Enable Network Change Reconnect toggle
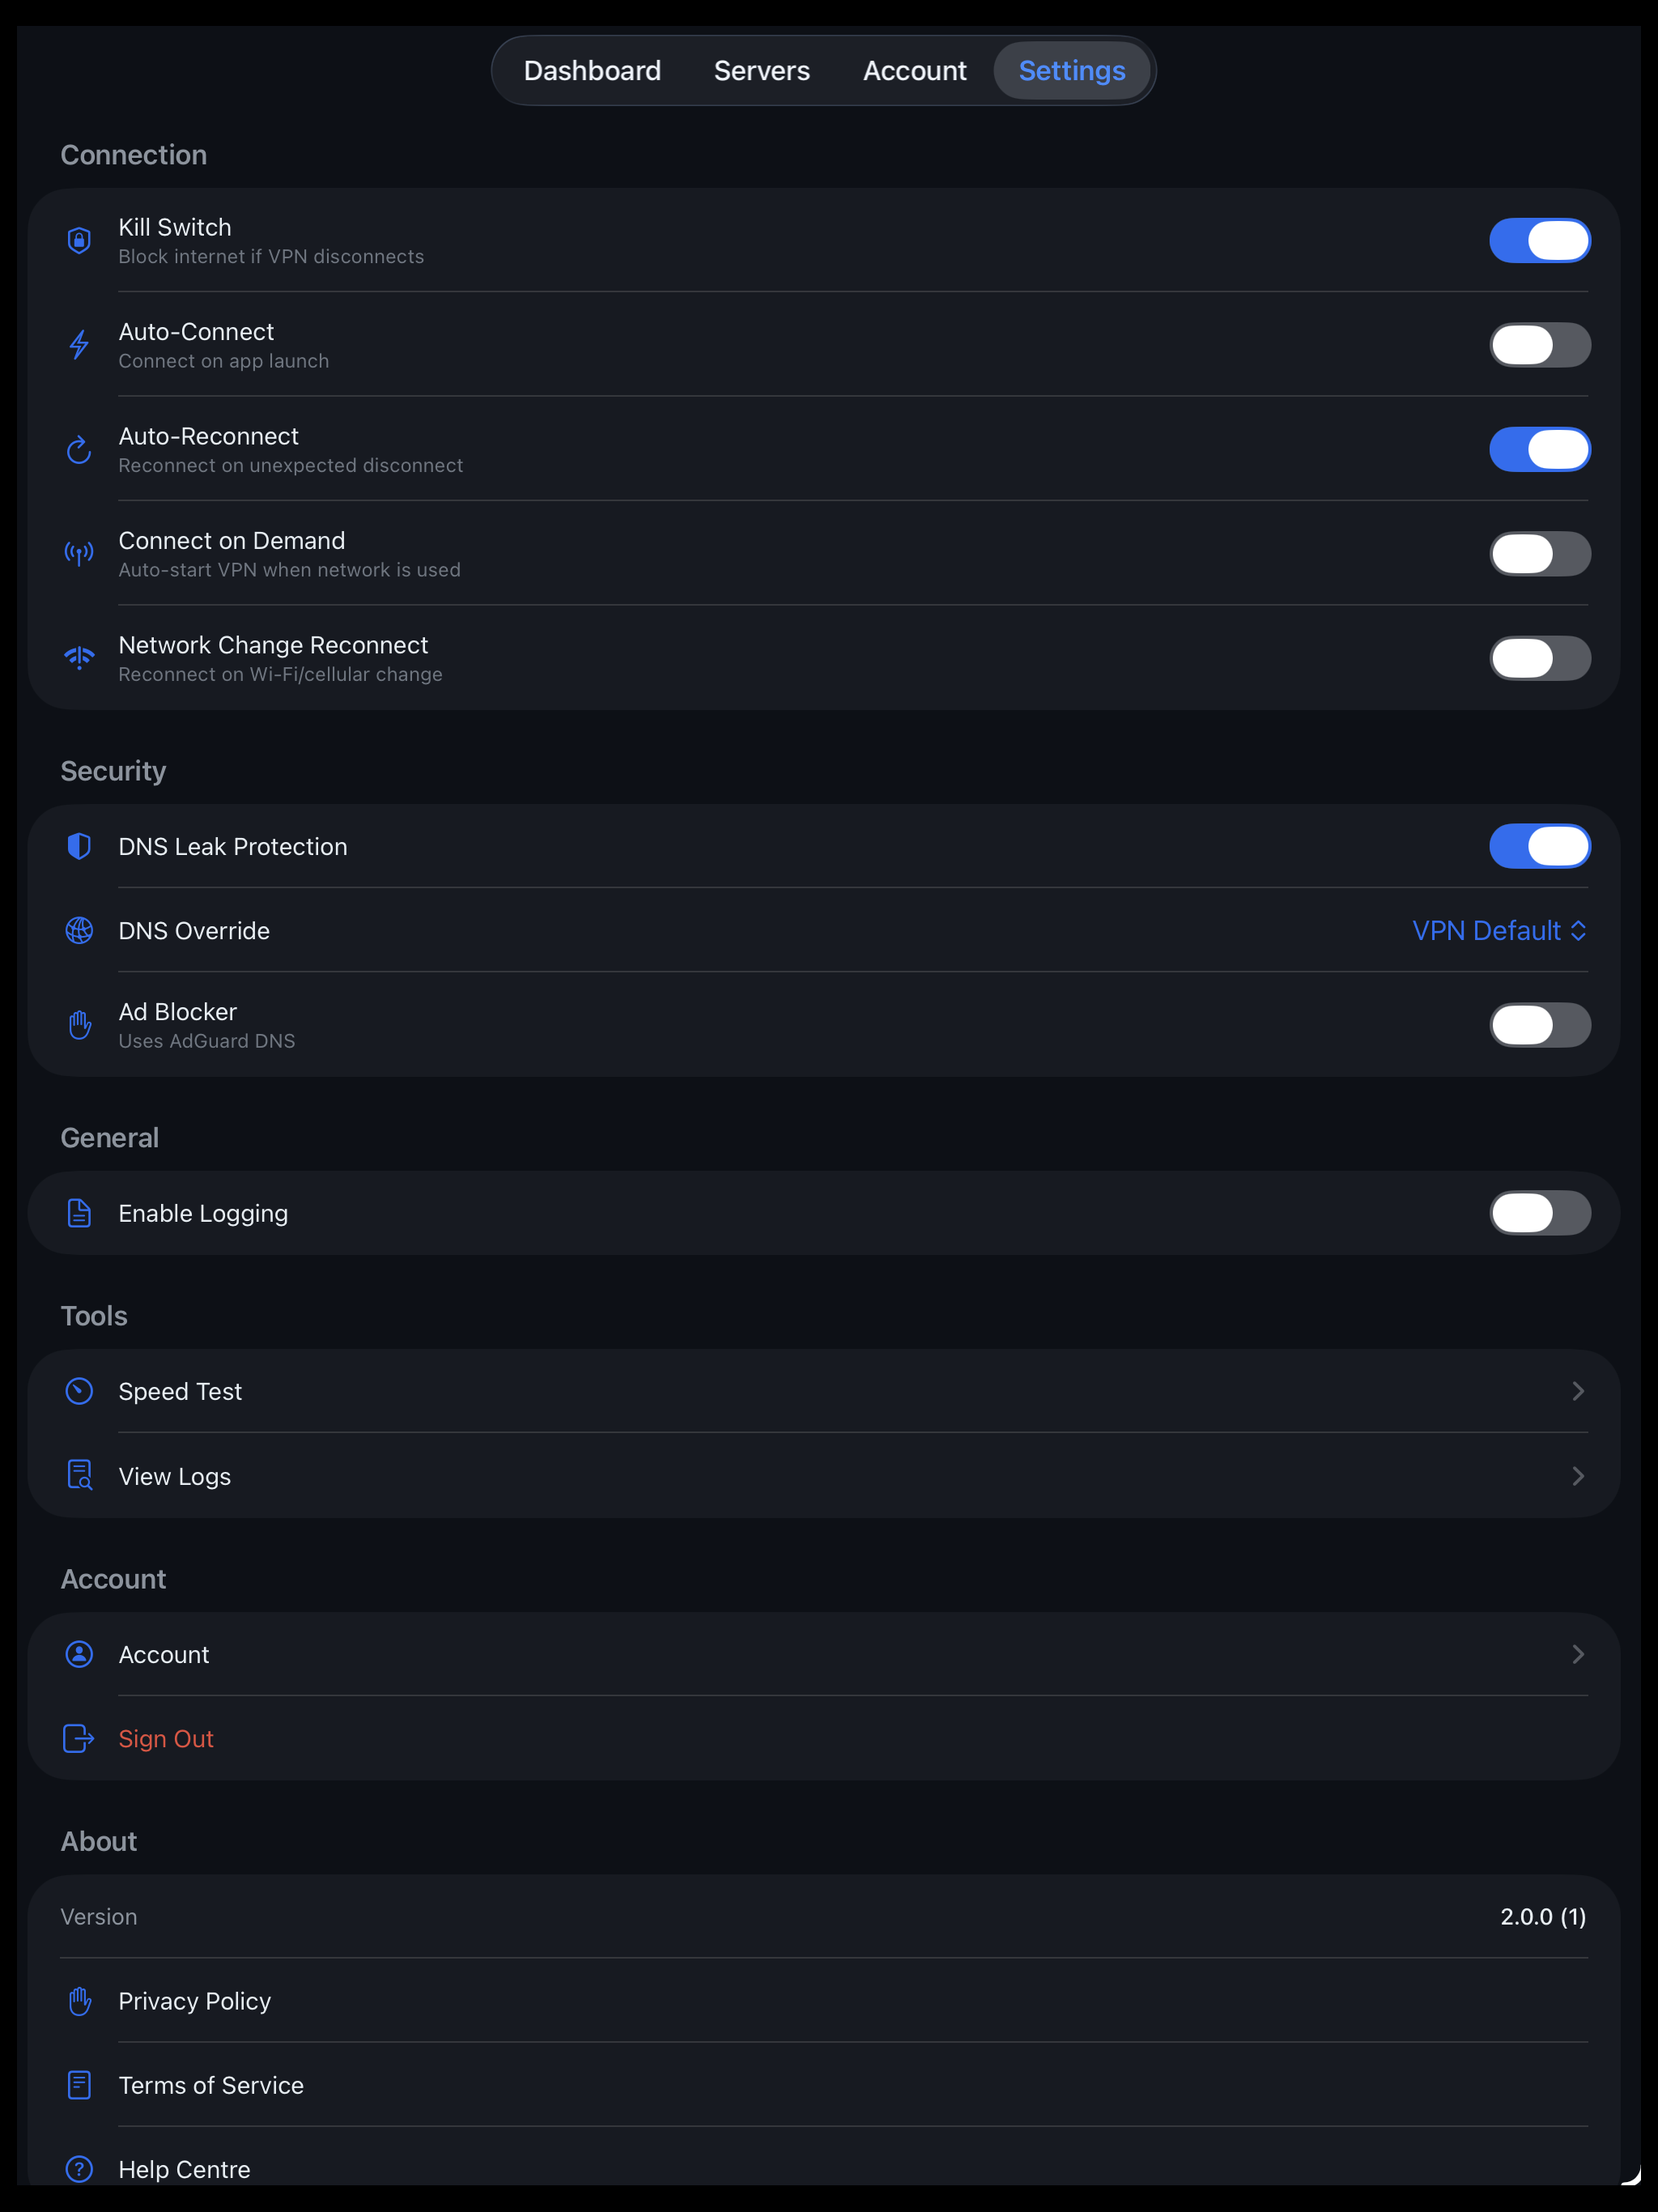 [1540, 658]
